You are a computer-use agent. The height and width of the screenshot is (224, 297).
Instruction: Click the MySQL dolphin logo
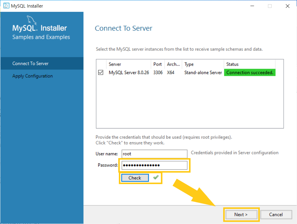[31, 20]
